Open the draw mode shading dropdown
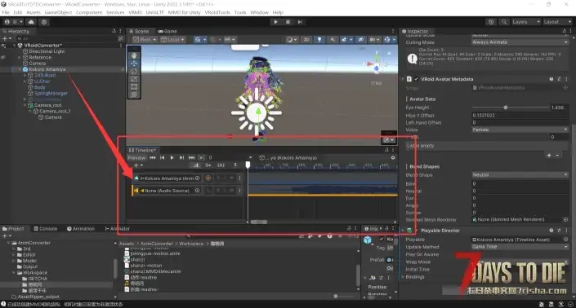This screenshot has height=308, width=576. point(292,40)
